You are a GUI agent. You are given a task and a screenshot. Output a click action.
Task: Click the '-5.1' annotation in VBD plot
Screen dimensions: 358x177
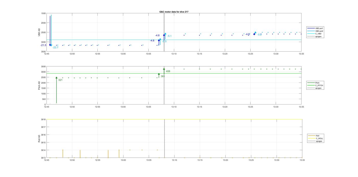pos(169,36)
